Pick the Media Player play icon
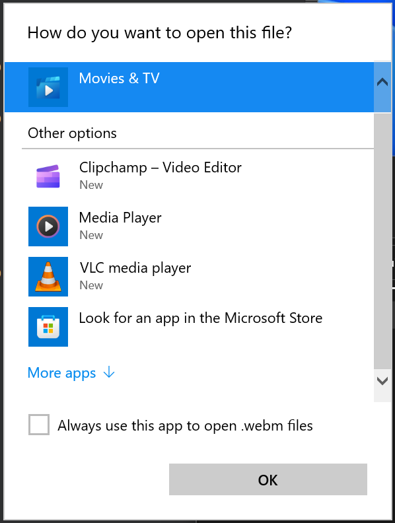The height and width of the screenshot is (523, 395). [48, 227]
